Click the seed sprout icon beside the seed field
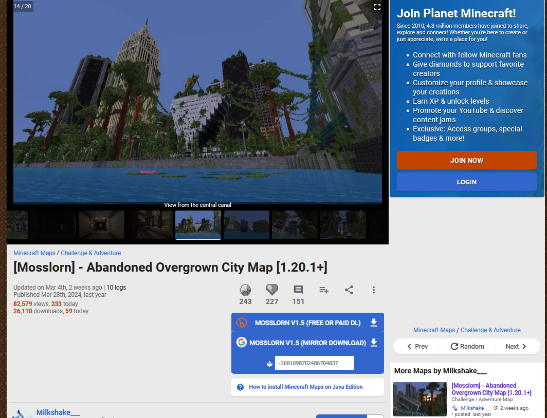Screen dimensions: 547x418 (269, 364)
